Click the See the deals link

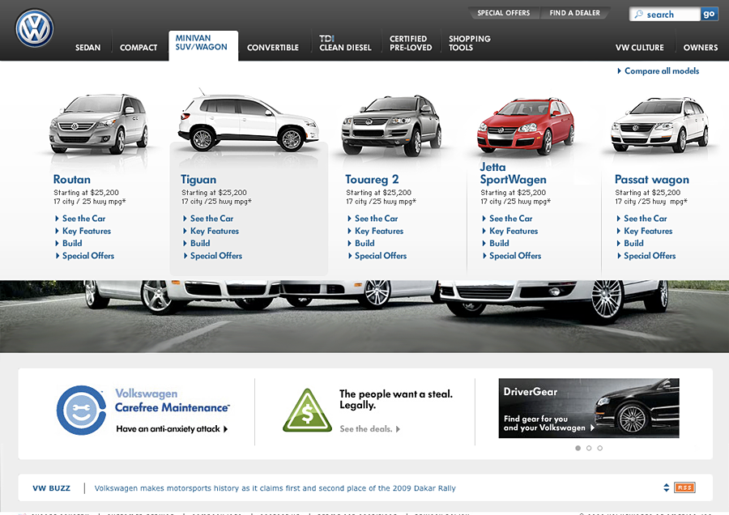(369, 429)
